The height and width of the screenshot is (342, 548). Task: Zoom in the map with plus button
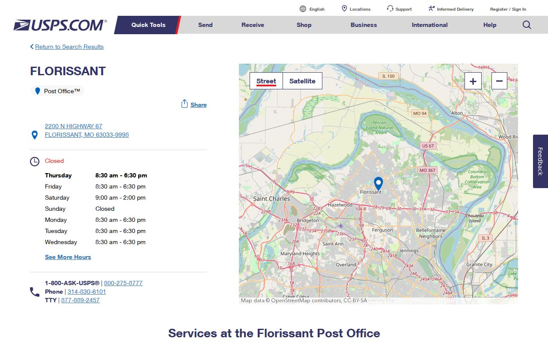tap(473, 81)
